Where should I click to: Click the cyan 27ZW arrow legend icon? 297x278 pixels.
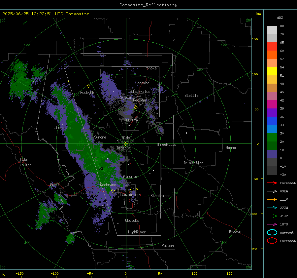point(272,208)
